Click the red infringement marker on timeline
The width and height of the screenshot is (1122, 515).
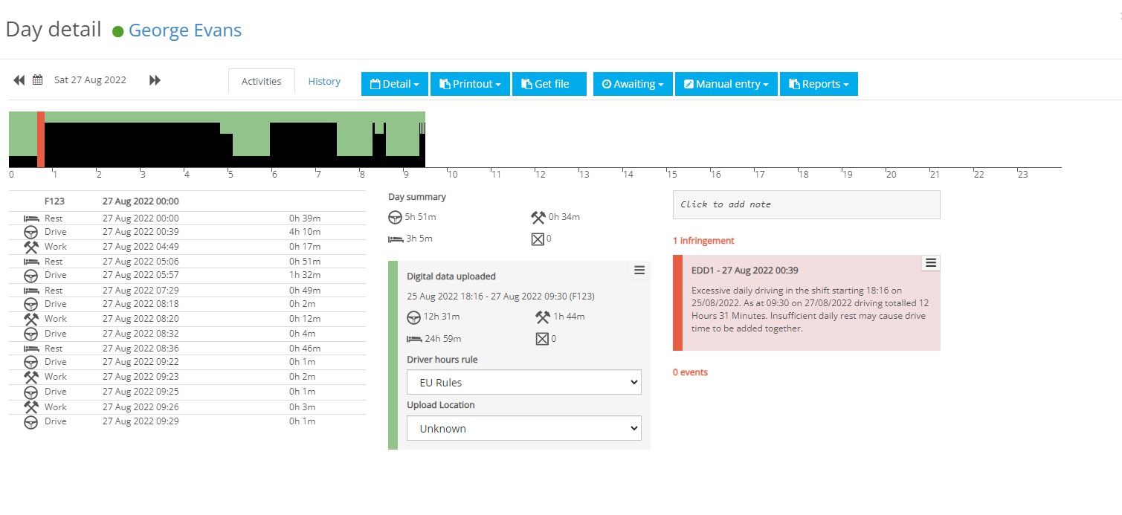coord(41,140)
